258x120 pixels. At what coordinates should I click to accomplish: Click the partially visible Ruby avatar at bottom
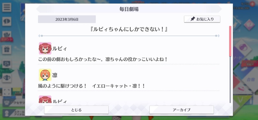pyautogui.click(x=45, y=99)
